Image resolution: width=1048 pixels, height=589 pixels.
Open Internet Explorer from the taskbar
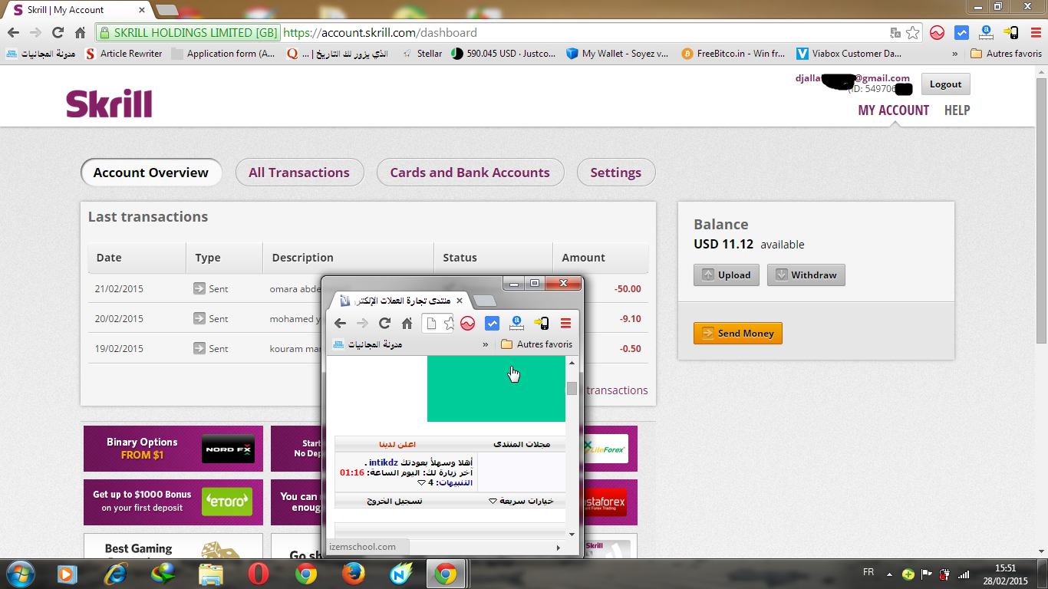coord(116,574)
